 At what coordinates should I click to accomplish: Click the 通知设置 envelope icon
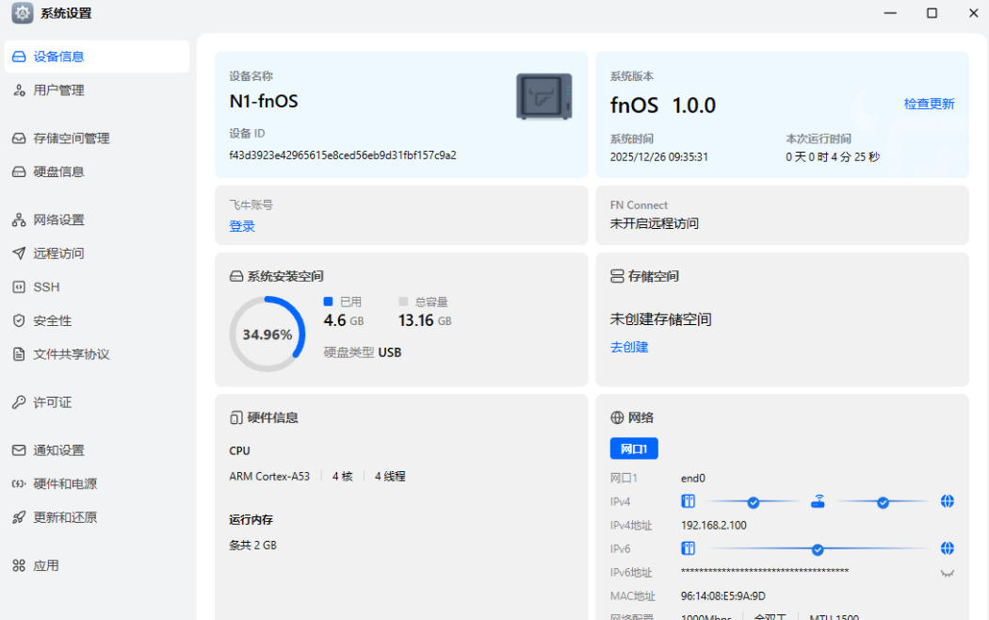[x=19, y=451]
